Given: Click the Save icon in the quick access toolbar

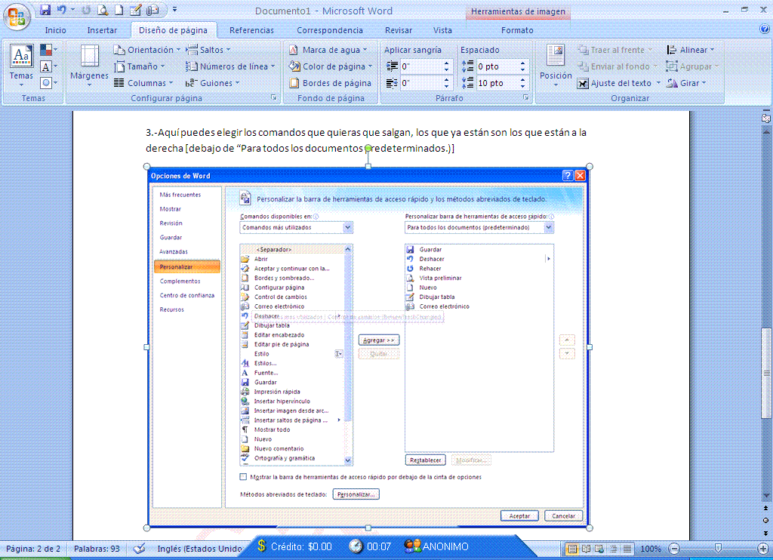Looking at the screenshot, I should pyautogui.click(x=45, y=10).
